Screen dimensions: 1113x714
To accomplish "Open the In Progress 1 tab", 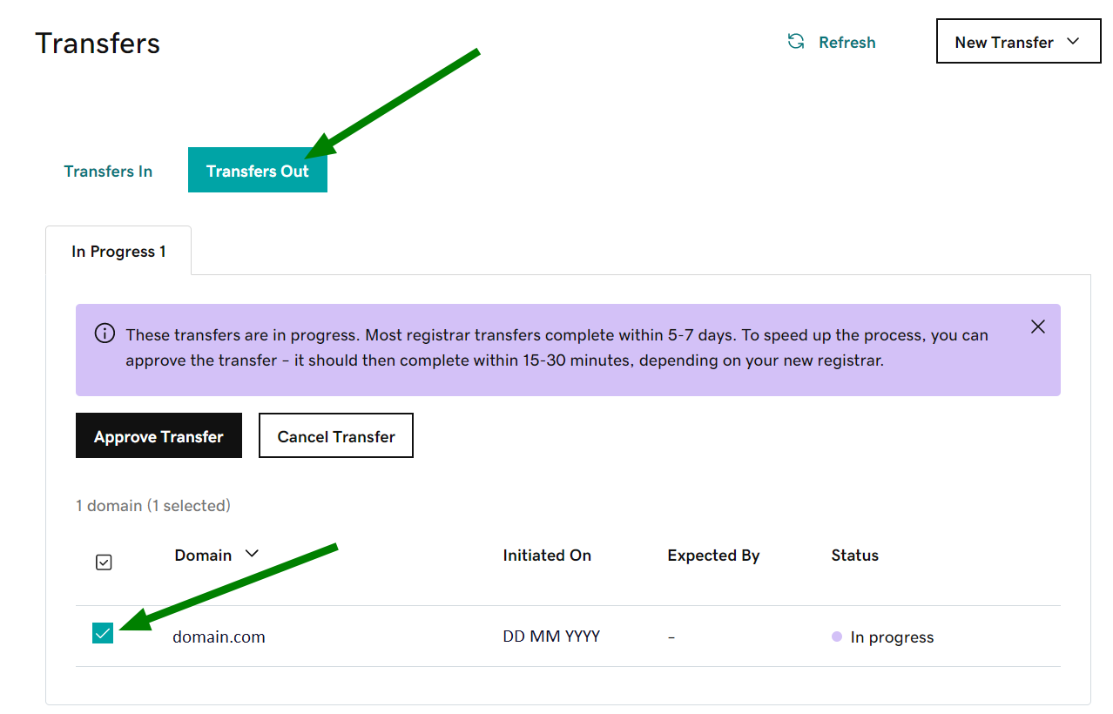I will 118,252.
